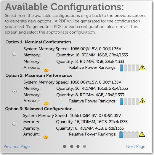Screen dimensions: 154x155
Task: Jump to the second page indicator dot
Action: 72,146
